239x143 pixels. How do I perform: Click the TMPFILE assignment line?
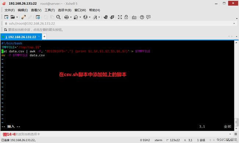tap(21, 47)
